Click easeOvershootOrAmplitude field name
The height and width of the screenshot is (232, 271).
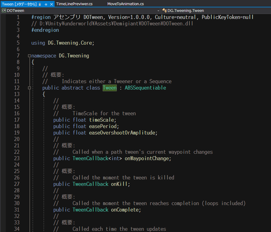tap(122, 133)
